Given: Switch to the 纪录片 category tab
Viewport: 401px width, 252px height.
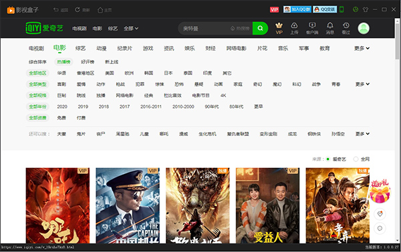Looking at the screenshot, I should [125, 48].
